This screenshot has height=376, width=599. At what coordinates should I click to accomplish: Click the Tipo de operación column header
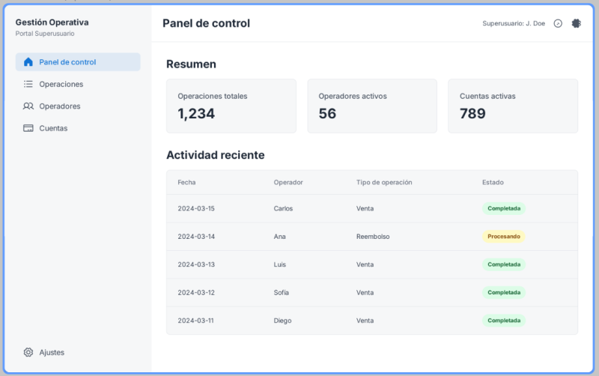tap(384, 182)
